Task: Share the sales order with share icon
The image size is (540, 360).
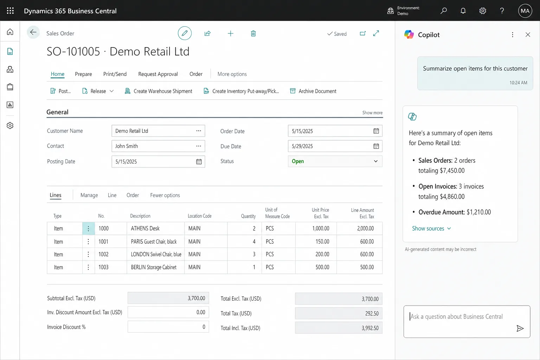Action: pos(207,33)
